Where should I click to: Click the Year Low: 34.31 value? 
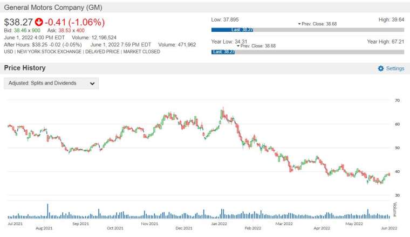[229, 41]
